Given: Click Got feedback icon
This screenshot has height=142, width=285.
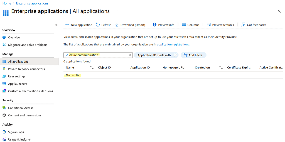Looking at the screenshot, I should click(243, 25).
